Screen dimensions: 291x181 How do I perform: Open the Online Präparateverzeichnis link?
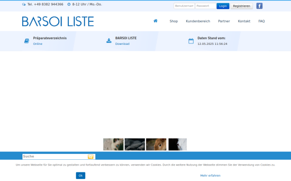38,44
